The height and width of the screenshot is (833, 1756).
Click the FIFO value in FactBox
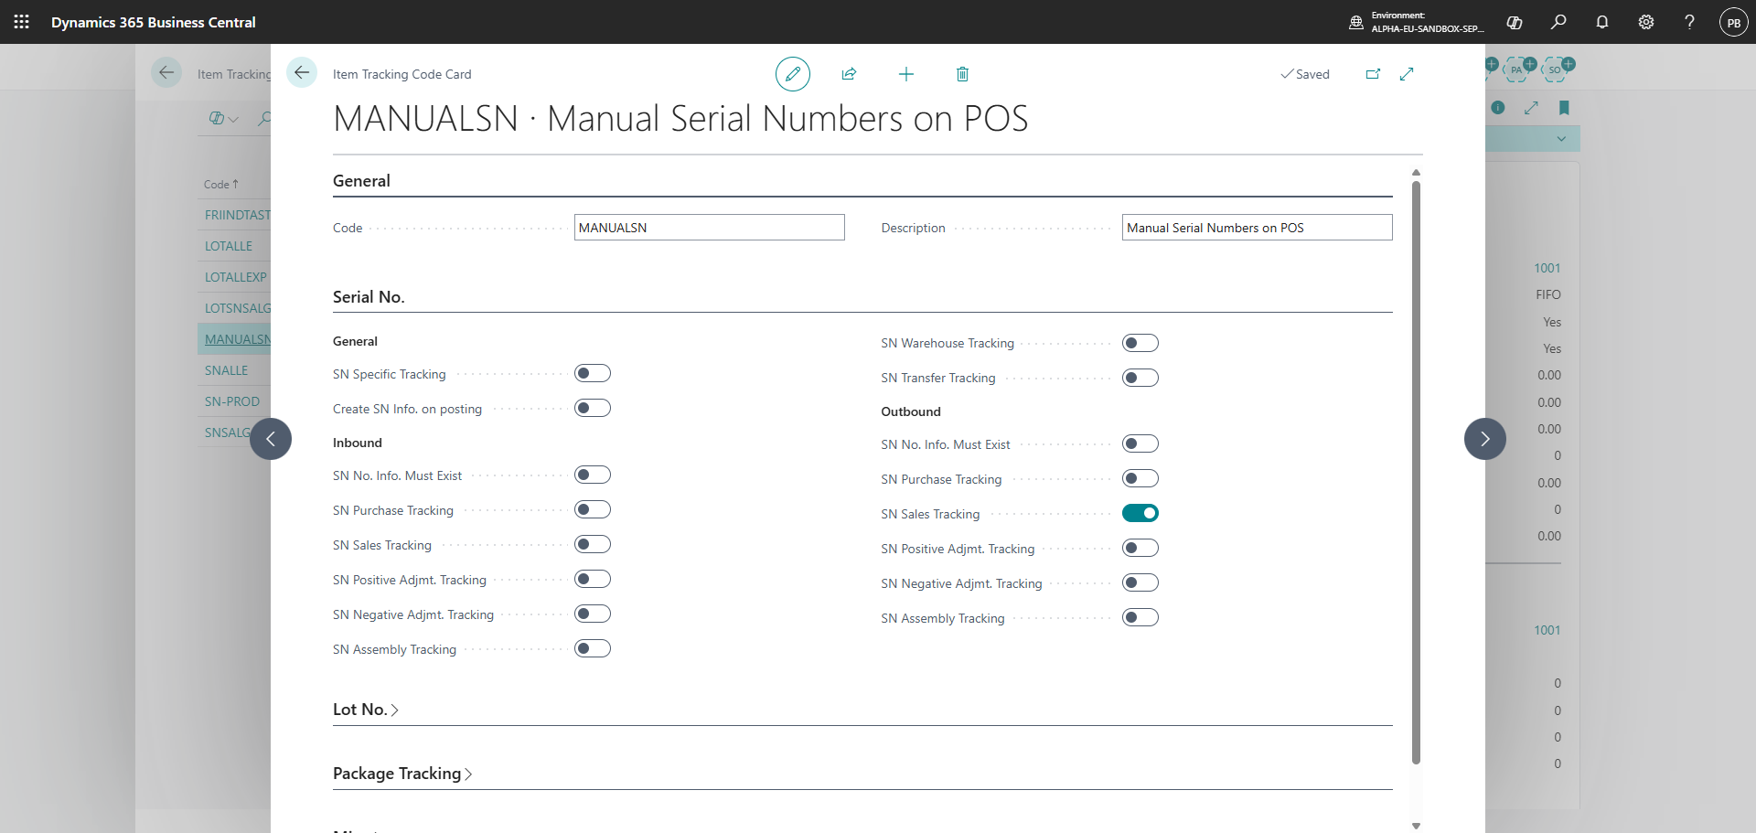(1548, 294)
